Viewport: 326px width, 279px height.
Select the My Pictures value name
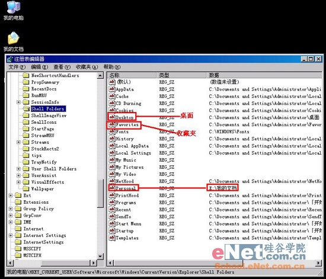click(130, 167)
